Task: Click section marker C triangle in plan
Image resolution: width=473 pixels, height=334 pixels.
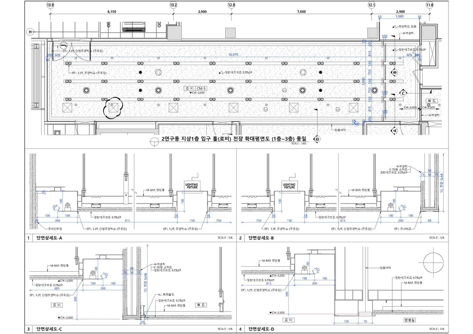Action: [403, 93]
